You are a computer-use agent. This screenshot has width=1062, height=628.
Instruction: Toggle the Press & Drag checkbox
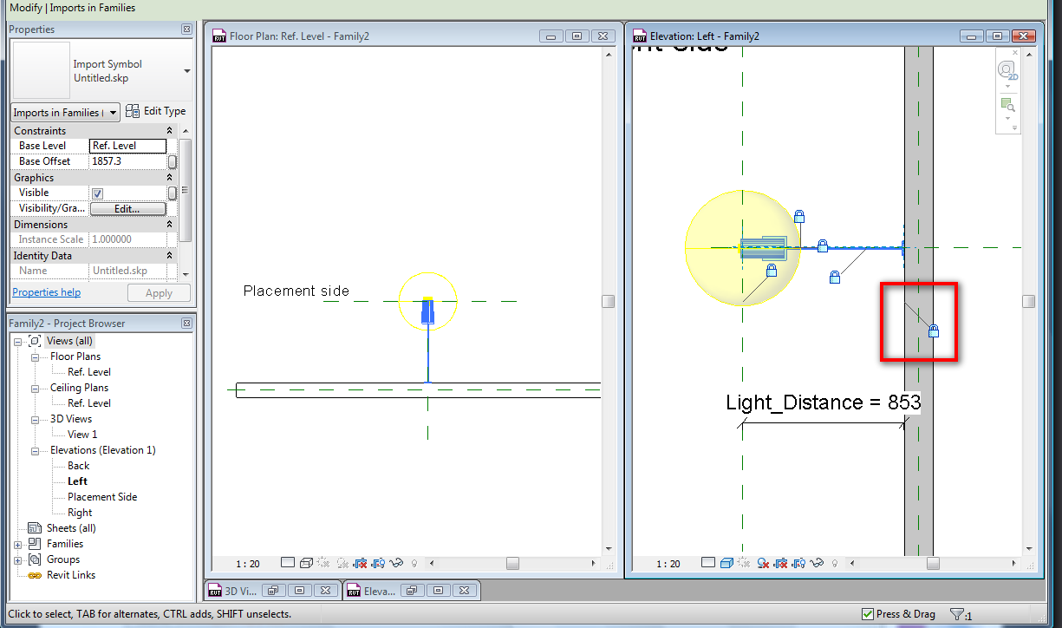(x=867, y=614)
